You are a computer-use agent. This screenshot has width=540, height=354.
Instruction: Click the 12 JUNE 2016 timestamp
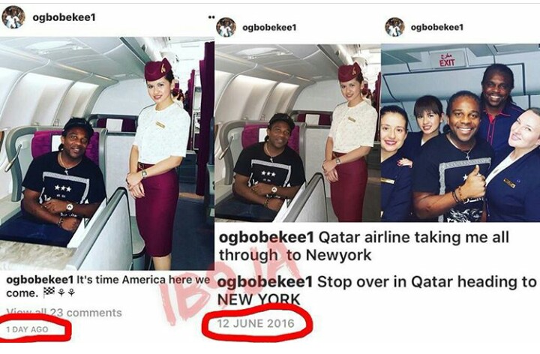[256, 323]
